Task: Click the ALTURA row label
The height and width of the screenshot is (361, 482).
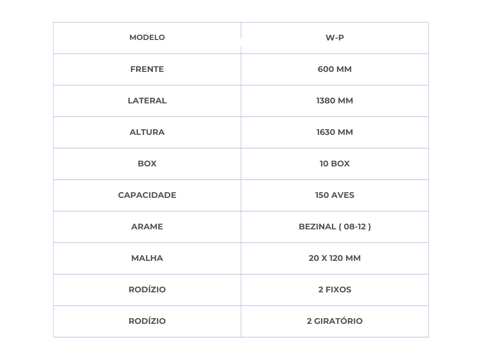Action: point(147,132)
